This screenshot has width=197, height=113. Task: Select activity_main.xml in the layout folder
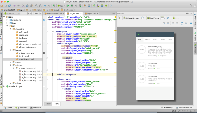27,53
